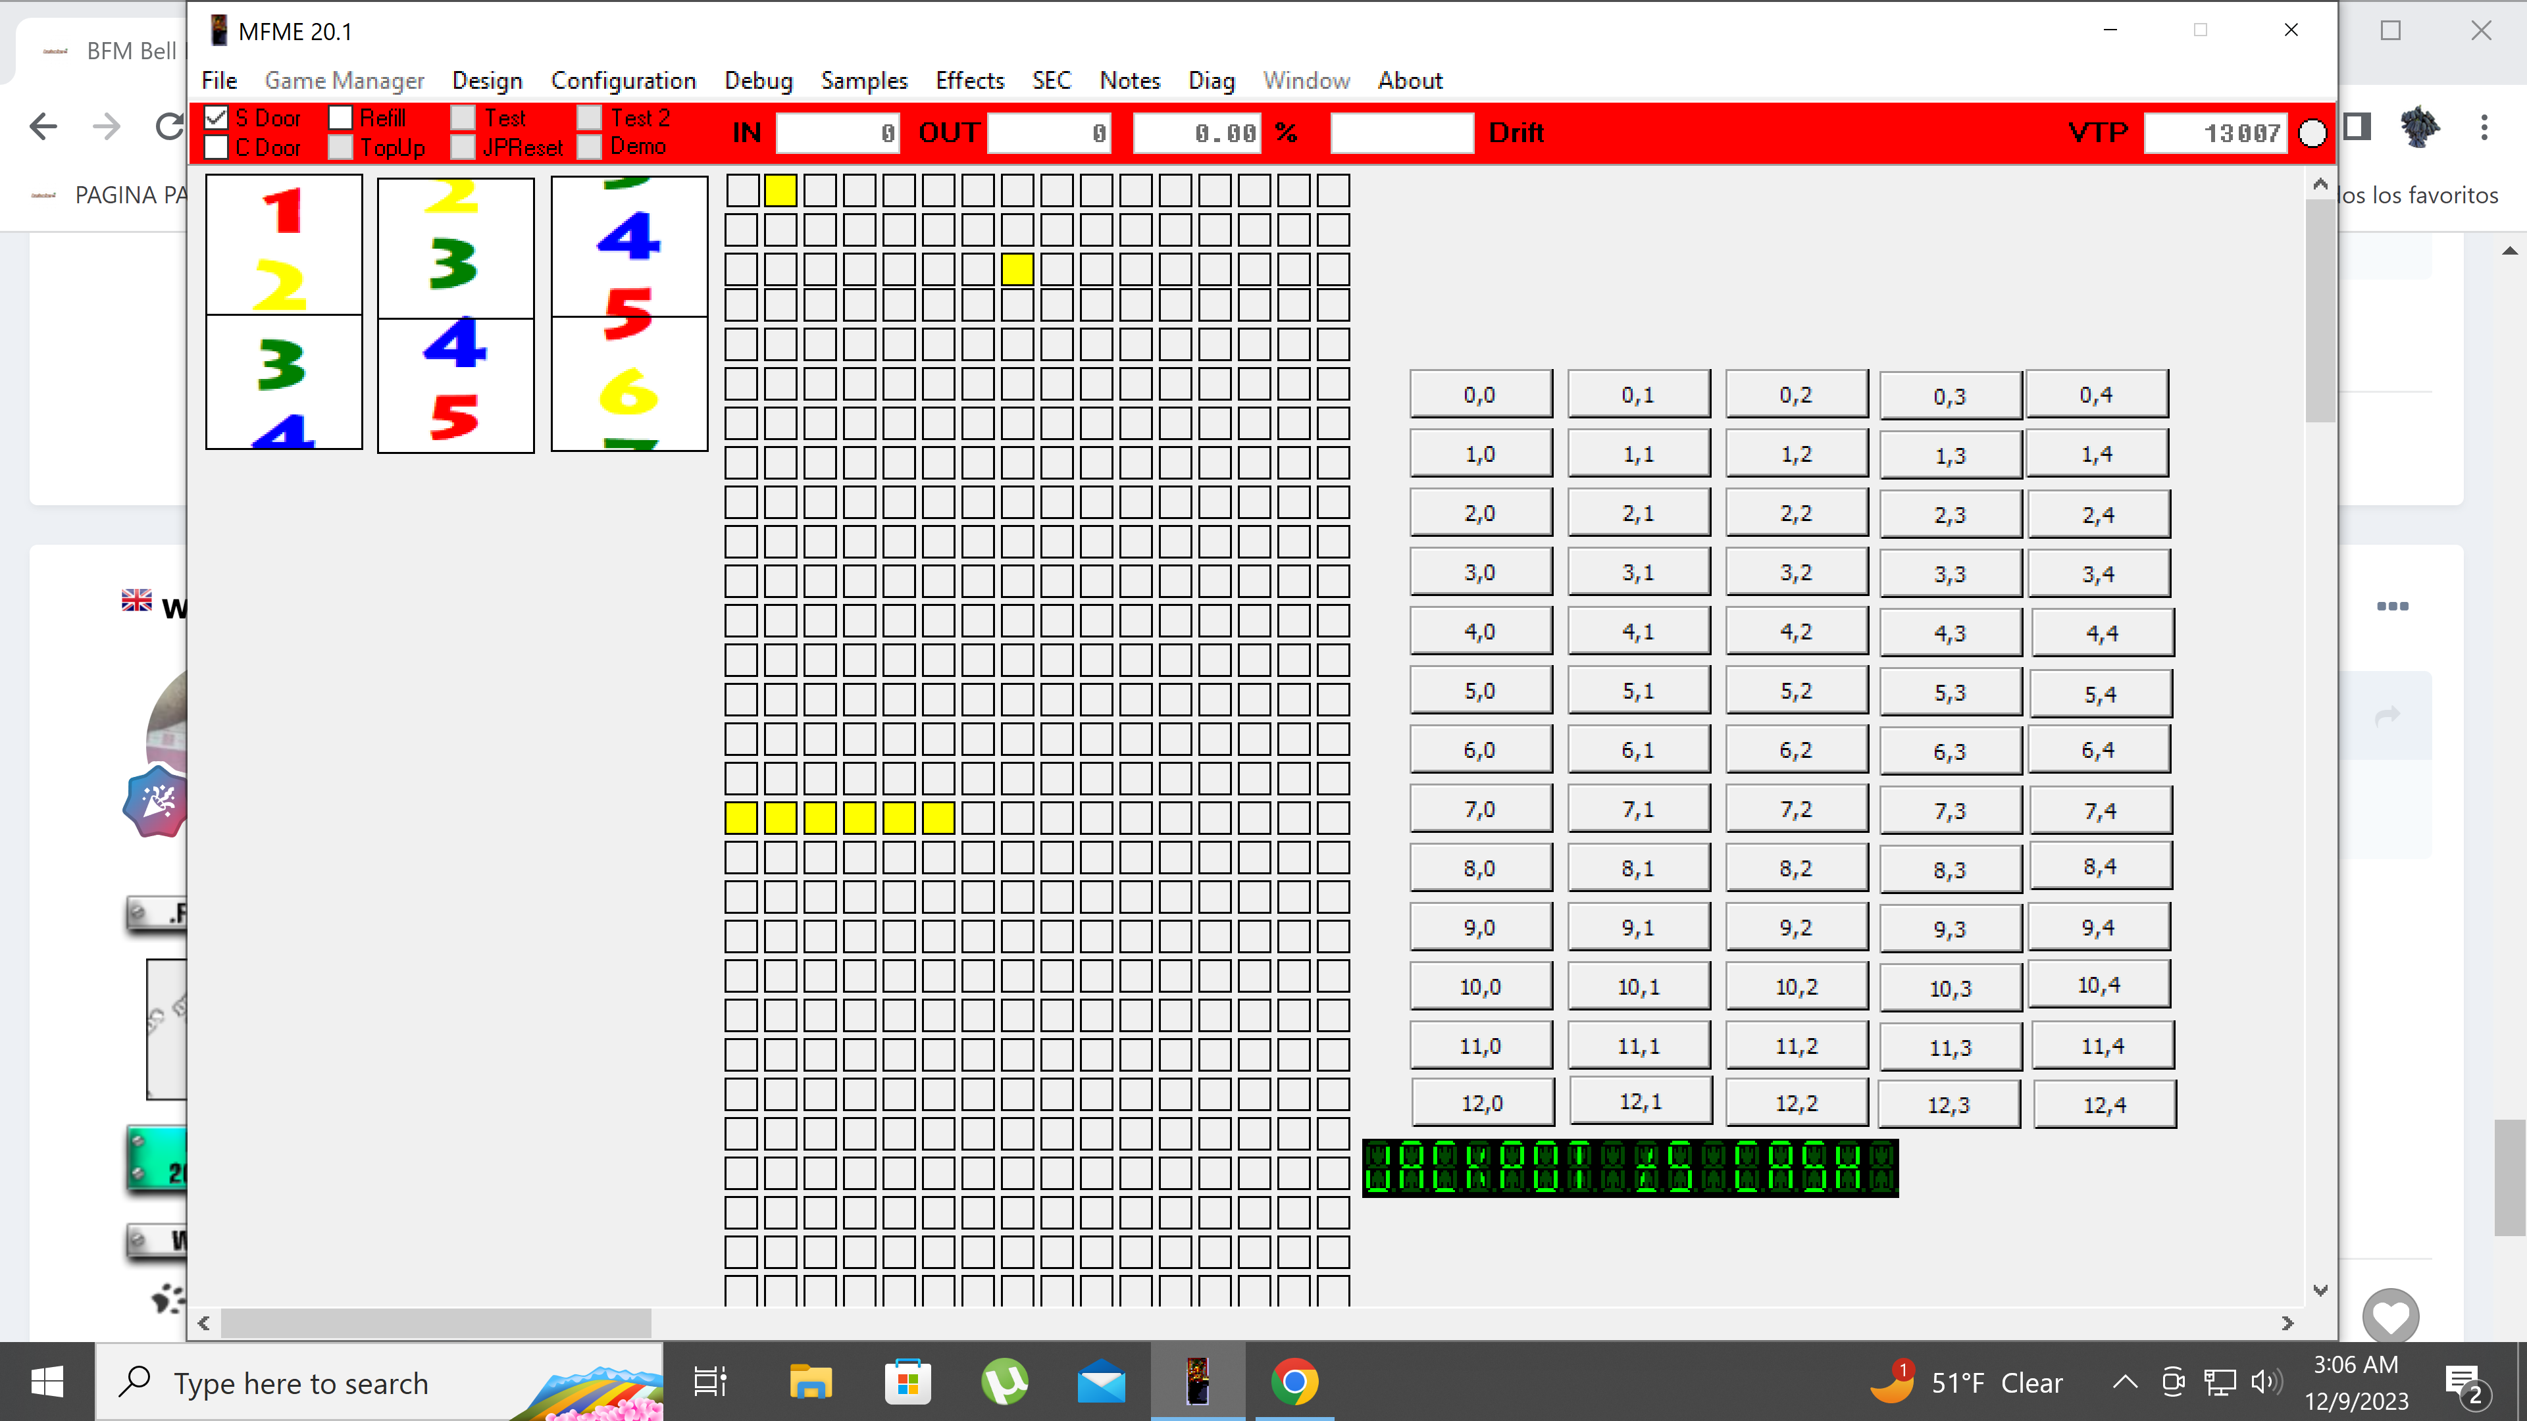Click the MFME slot machine taskbar icon
The width and height of the screenshot is (2527, 1421).
(1198, 1382)
